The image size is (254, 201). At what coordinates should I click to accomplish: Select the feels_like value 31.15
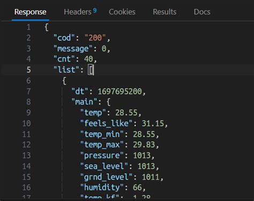click(153, 123)
